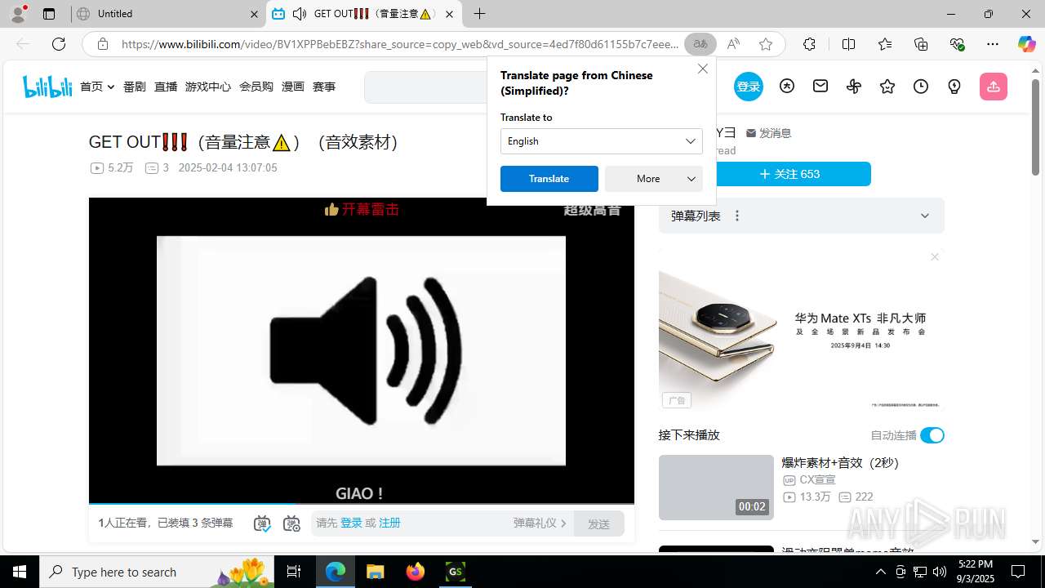The height and width of the screenshot is (588, 1045).
Task: Open the 直播 nav item
Action: coord(166,87)
